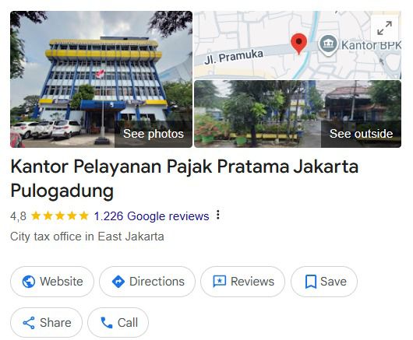Image resolution: width=413 pixels, height=340 pixels.
Task: Click the Jl. Pramuka label on the map
Action: [x=234, y=56]
